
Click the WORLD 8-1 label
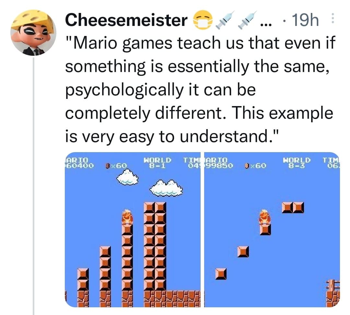pos(157,163)
